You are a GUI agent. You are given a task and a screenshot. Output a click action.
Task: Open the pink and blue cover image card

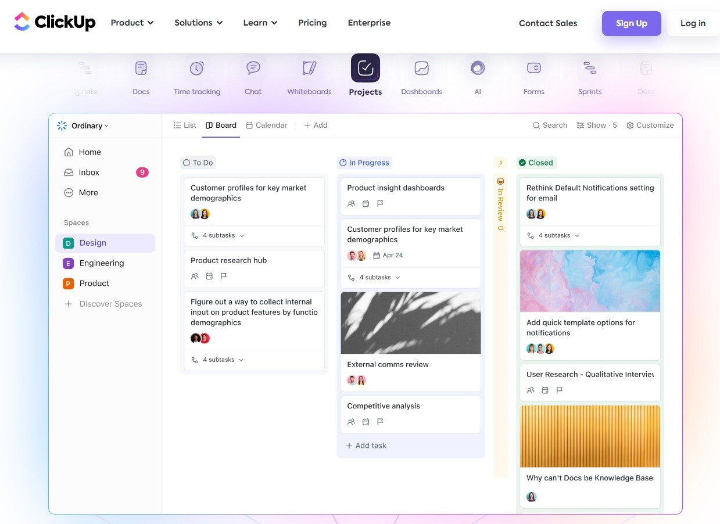click(590, 281)
